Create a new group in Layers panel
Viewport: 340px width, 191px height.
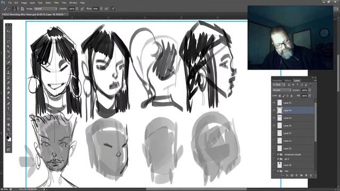click(x=301, y=176)
